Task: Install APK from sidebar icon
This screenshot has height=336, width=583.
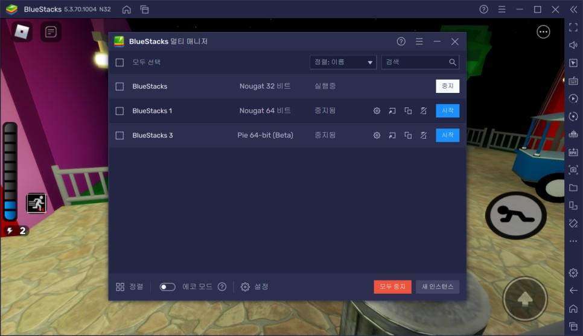Action: (573, 152)
